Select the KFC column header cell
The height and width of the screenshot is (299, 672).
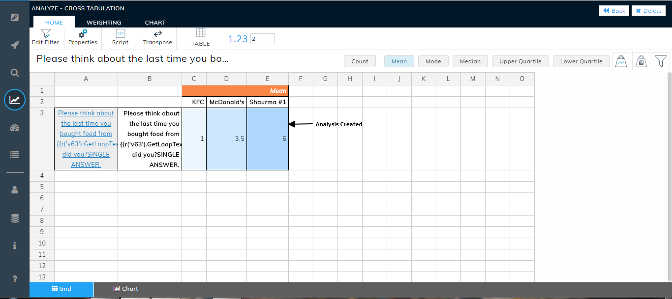[194, 102]
